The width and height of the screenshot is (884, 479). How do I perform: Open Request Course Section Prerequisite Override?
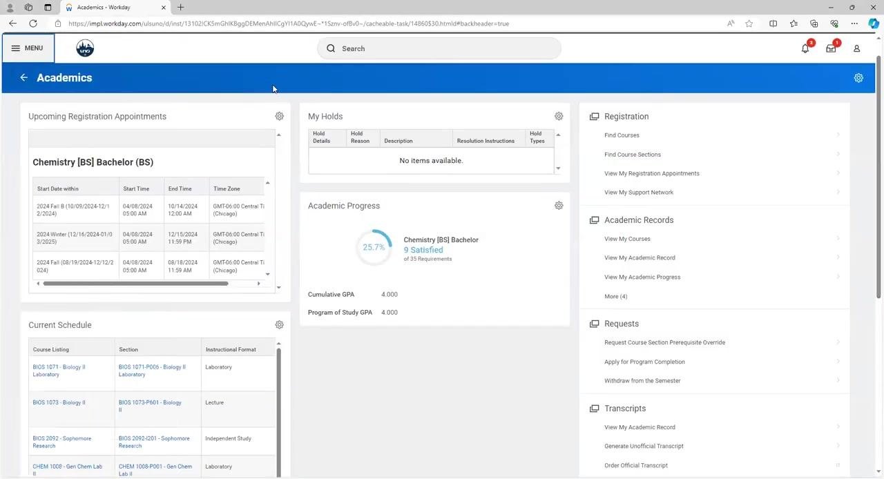[x=664, y=342]
